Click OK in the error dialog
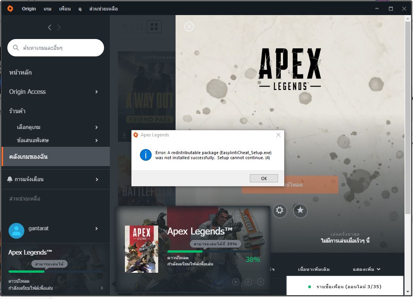Image resolution: width=413 pixels, height=299 pixels. point(264,178)
